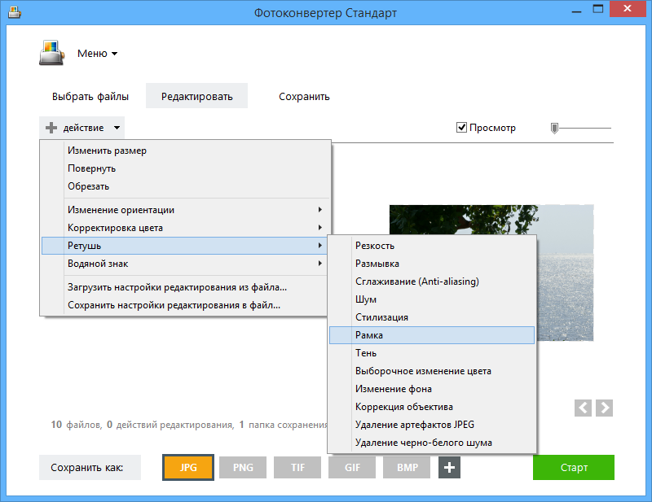This screenshot has width=652, height=502.
Task: Click the preview zoom slider handle
Action: point(554,129)
